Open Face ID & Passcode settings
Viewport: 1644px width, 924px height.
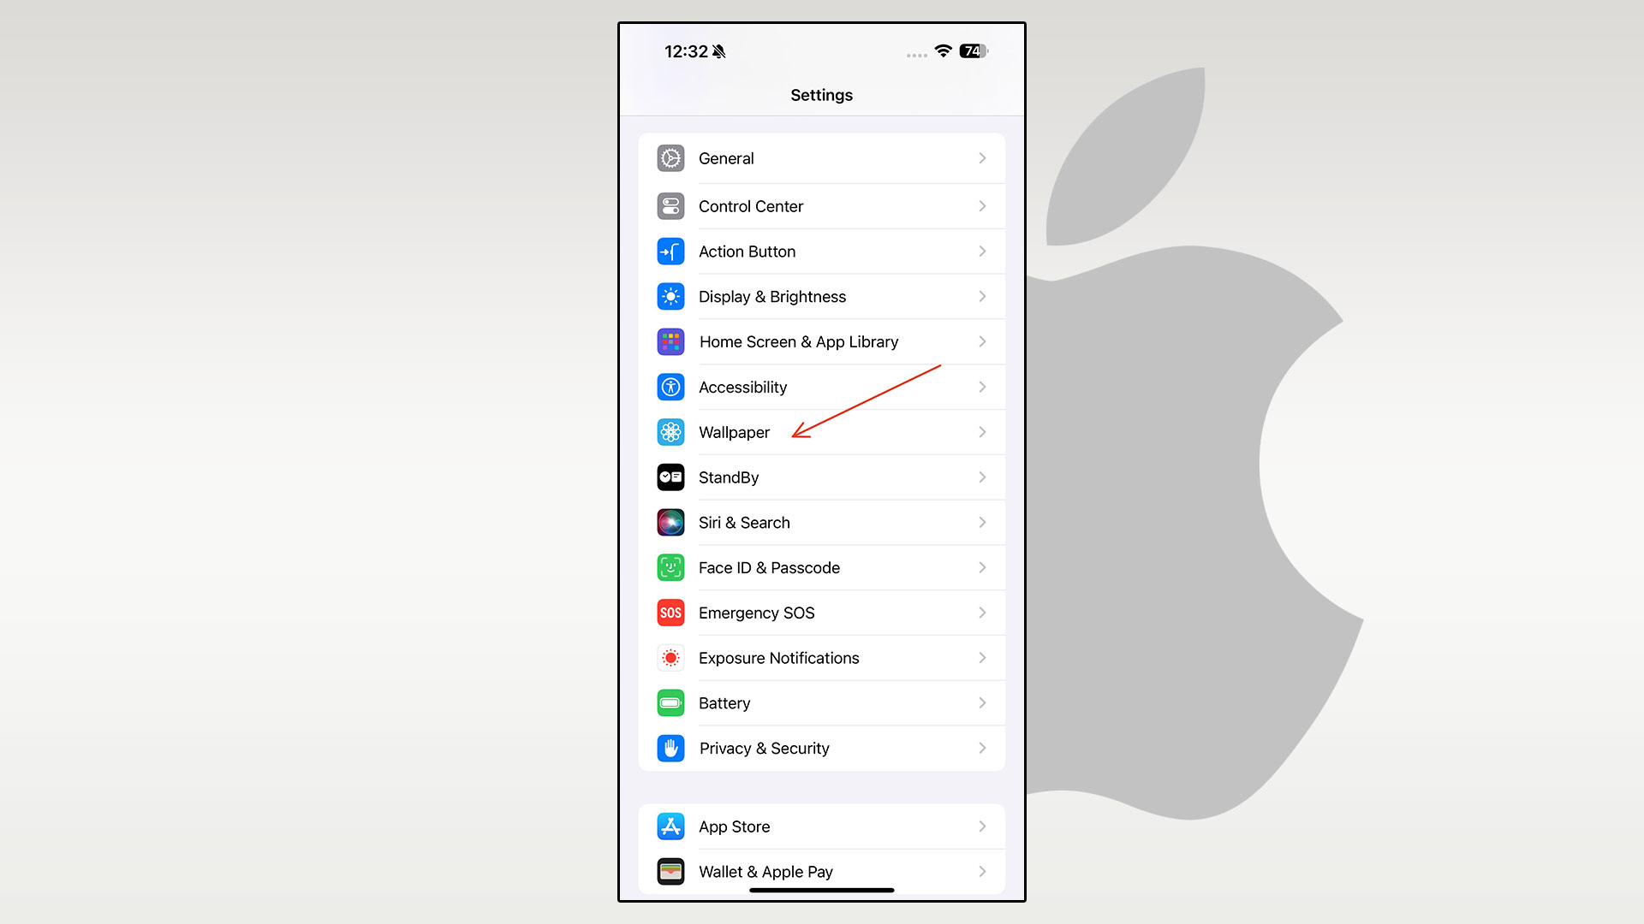coord(821,567)
